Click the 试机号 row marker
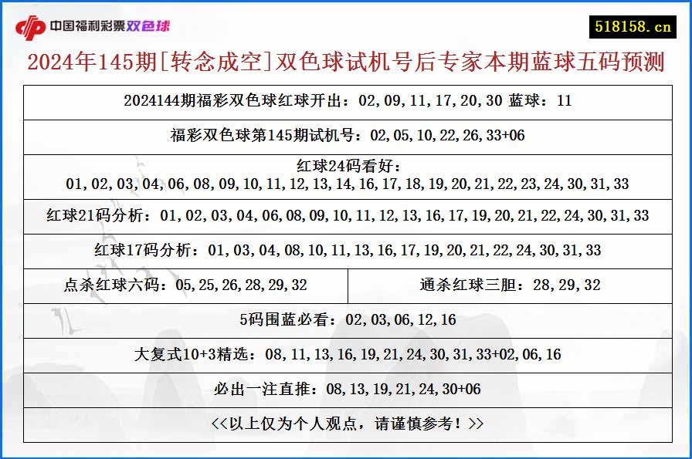Image resolution: width=692 pixels, height=459 pixels. click(346, 137)
